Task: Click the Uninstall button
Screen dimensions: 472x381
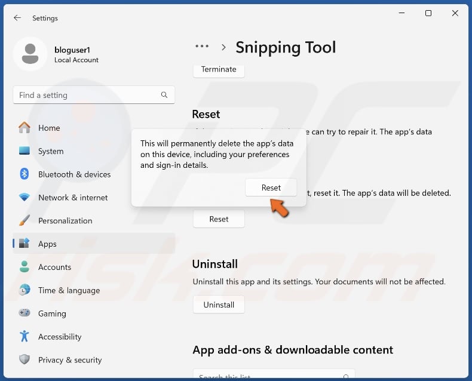Action: click(219, 305)
